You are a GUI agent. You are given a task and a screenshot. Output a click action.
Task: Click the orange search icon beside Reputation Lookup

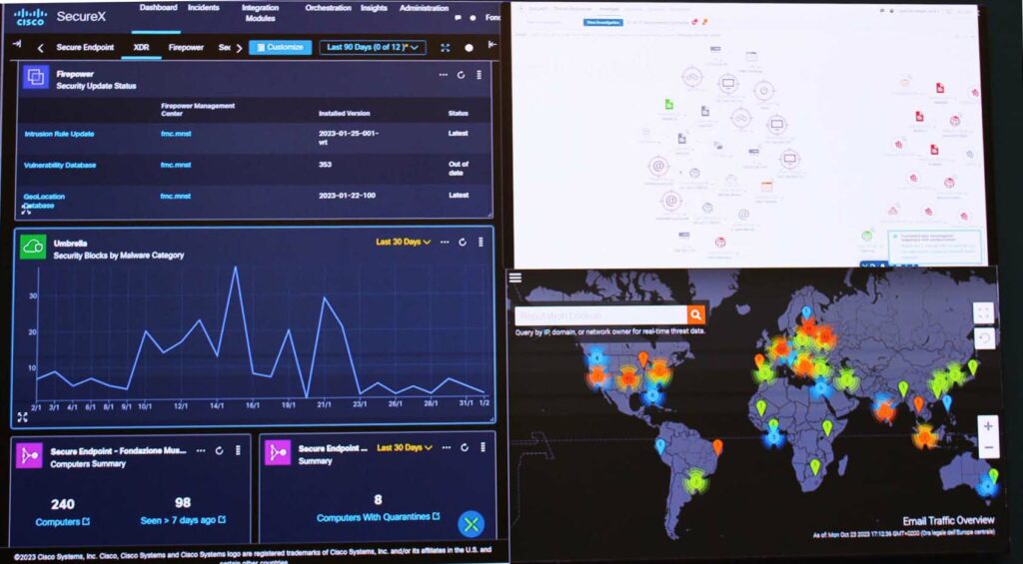click(695, 315)
